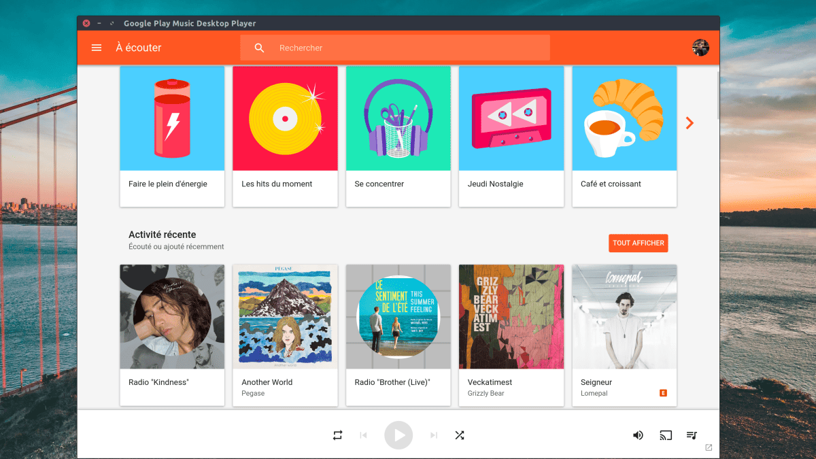Click the search magnifier icon
This screenshot has height=459, width=816.
[x=259, y=48]
